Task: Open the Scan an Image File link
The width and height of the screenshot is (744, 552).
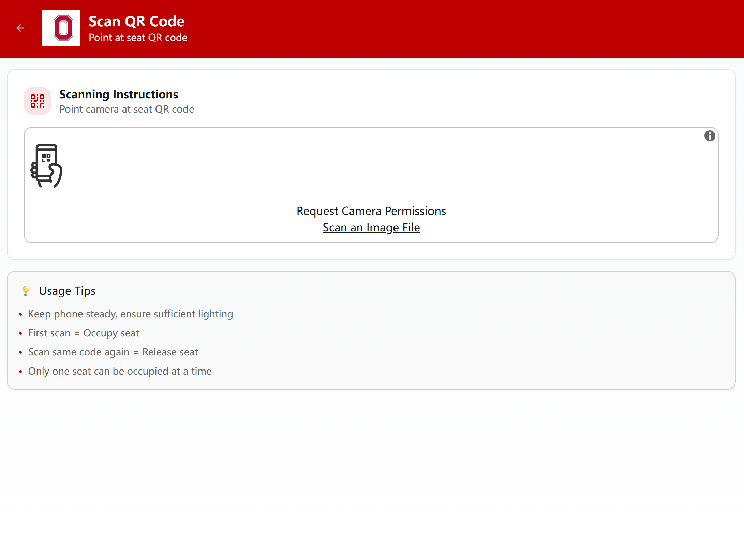Action: click(x=371, y=227)
